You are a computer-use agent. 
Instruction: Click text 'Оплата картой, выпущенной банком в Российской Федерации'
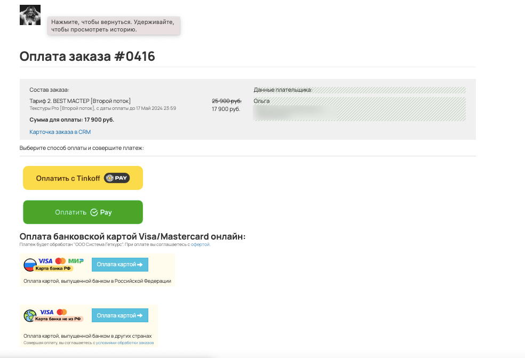pos(97,281)
